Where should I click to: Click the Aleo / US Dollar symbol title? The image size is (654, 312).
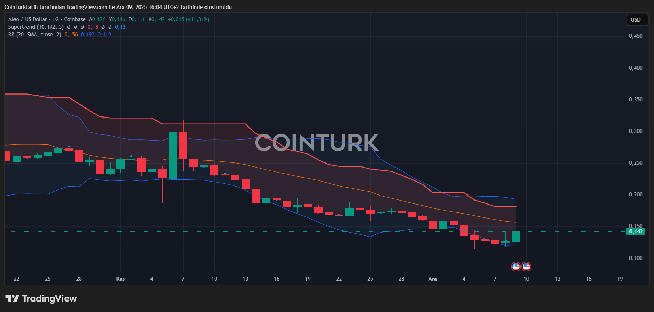[27, 19]
